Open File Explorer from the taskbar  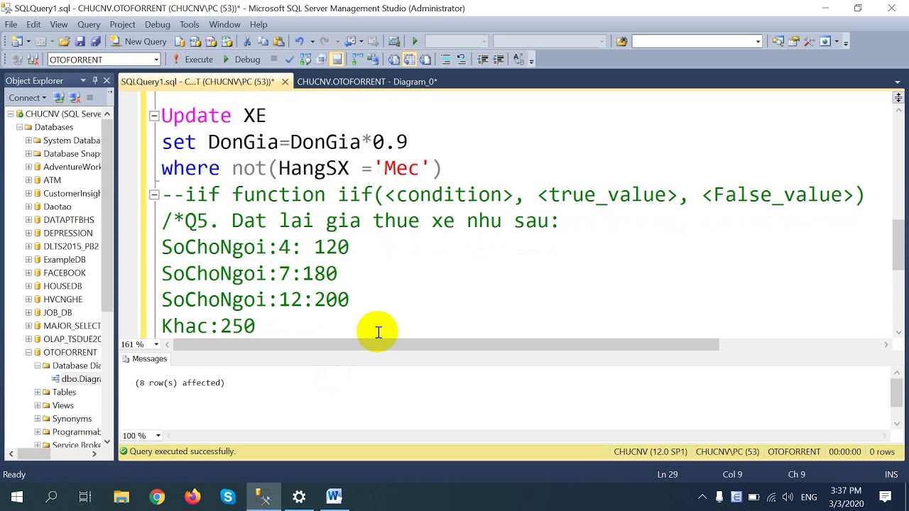121,497
